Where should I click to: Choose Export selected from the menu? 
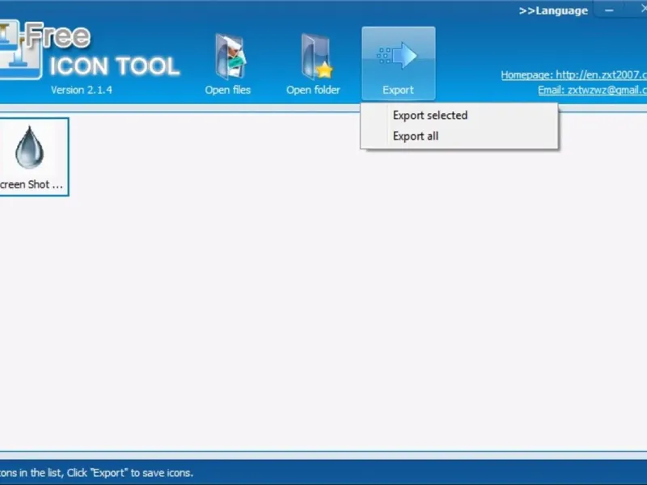coord(459,115)
